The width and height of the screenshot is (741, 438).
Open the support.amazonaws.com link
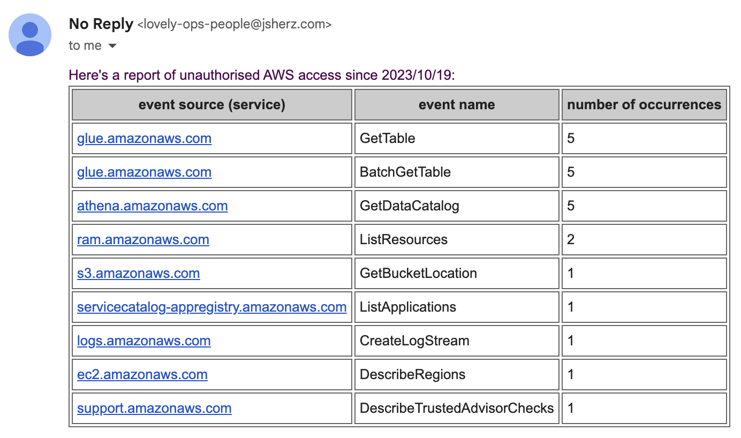154,409
